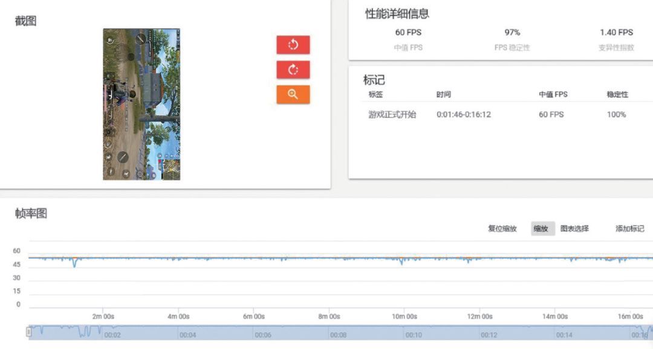Click the 标签 column header
Viewport: 653px width, 349px height.
tap(375, 94)
